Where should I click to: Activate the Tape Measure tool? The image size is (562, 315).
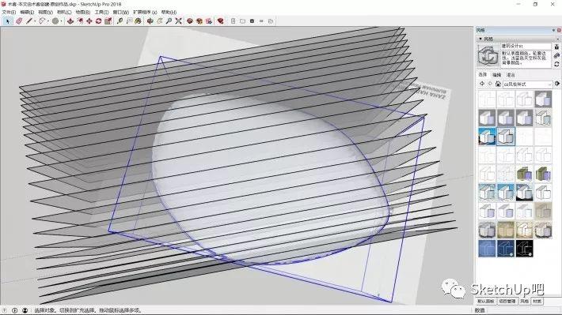[120, 21]
